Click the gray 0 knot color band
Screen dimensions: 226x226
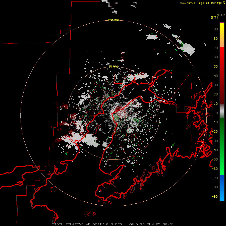[x=222, y=111]
